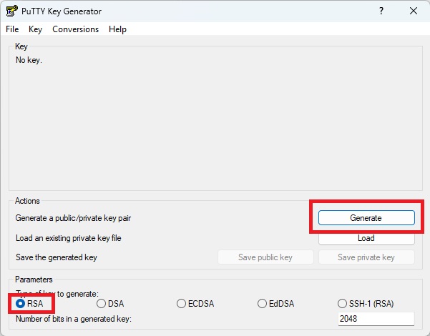Click the Generate button
The height and width of the screenshot is (336, 430).
click(366, 218)
